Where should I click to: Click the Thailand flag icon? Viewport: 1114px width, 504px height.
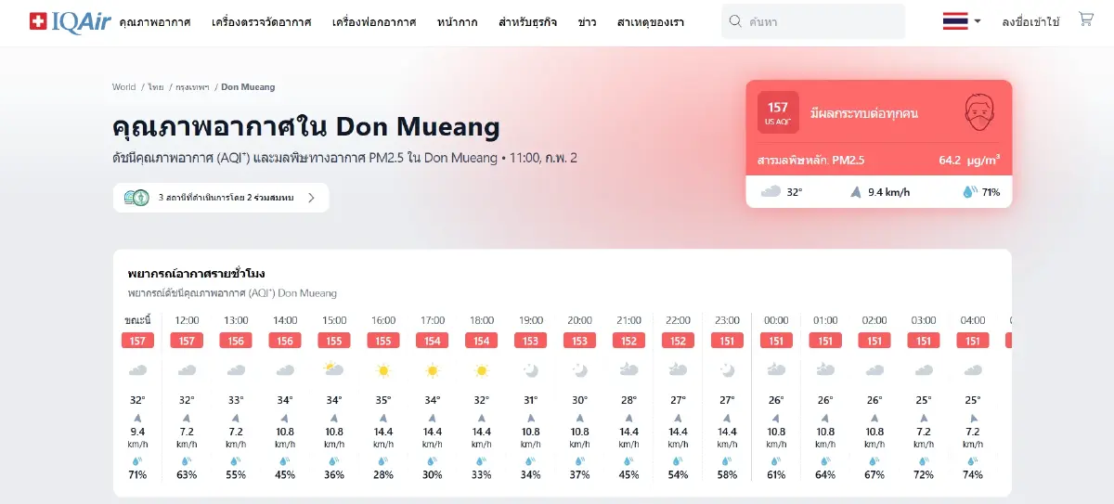tap(954, 20)
